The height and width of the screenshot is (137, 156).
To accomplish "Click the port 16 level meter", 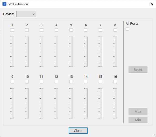I will [115, 103].
